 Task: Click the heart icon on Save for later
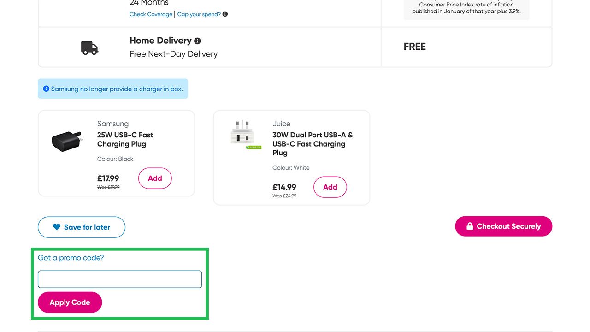pos(57,227)
